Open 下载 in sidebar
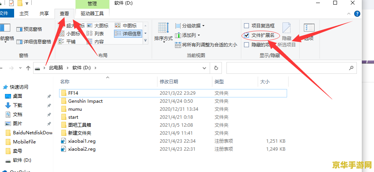The width and height of the screenshot is (374, 172). pyautogui.click(x=14, y=105)
